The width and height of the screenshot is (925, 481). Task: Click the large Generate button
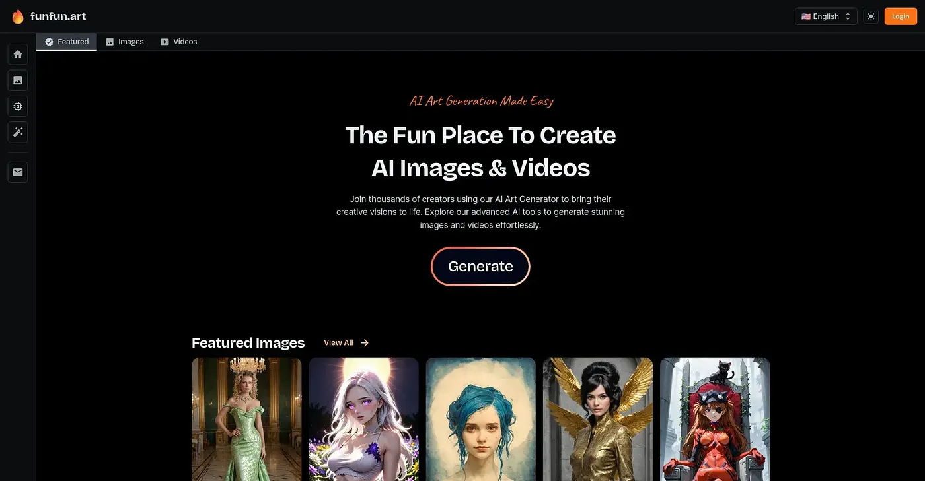(x=480, y=266)
